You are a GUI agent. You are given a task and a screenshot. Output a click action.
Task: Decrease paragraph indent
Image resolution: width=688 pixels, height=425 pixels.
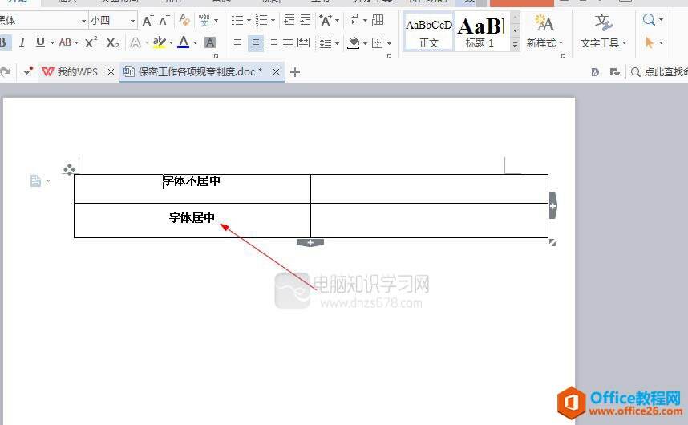pos(289,20)
